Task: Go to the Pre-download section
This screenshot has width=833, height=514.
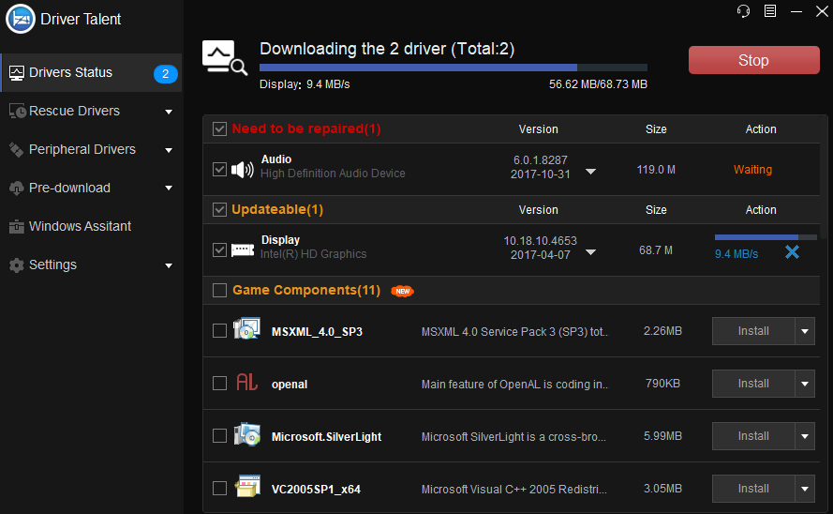Action: point(92,189)
